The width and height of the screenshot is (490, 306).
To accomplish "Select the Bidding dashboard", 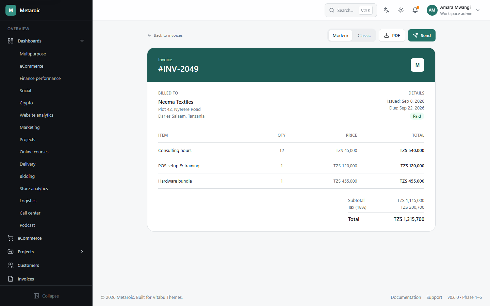I will point(27,176).
